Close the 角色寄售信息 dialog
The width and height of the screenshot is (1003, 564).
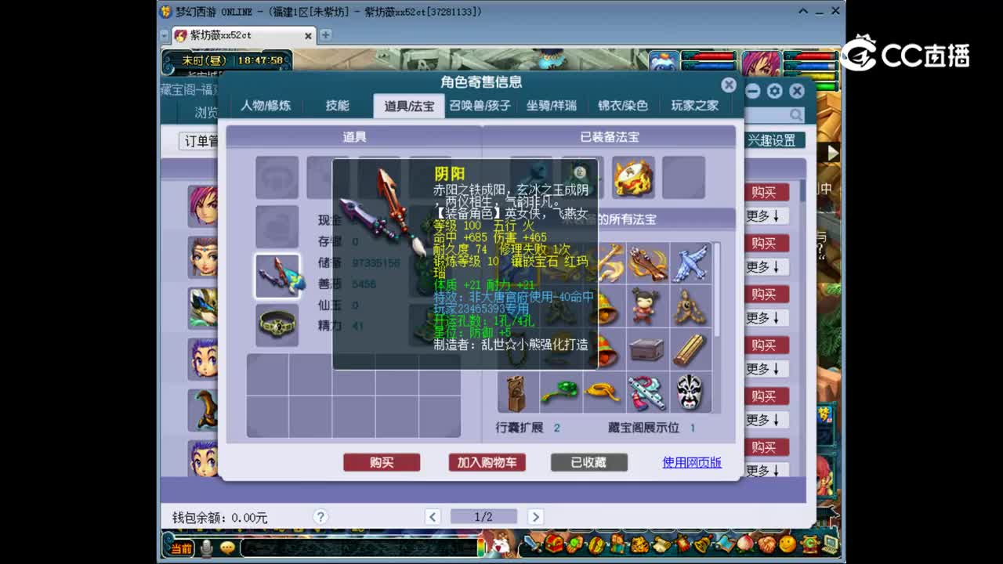coord(729,85)
